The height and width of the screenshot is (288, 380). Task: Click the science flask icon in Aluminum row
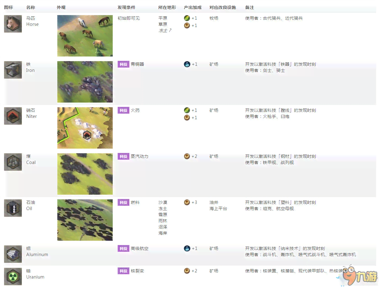tap(187, 248)
